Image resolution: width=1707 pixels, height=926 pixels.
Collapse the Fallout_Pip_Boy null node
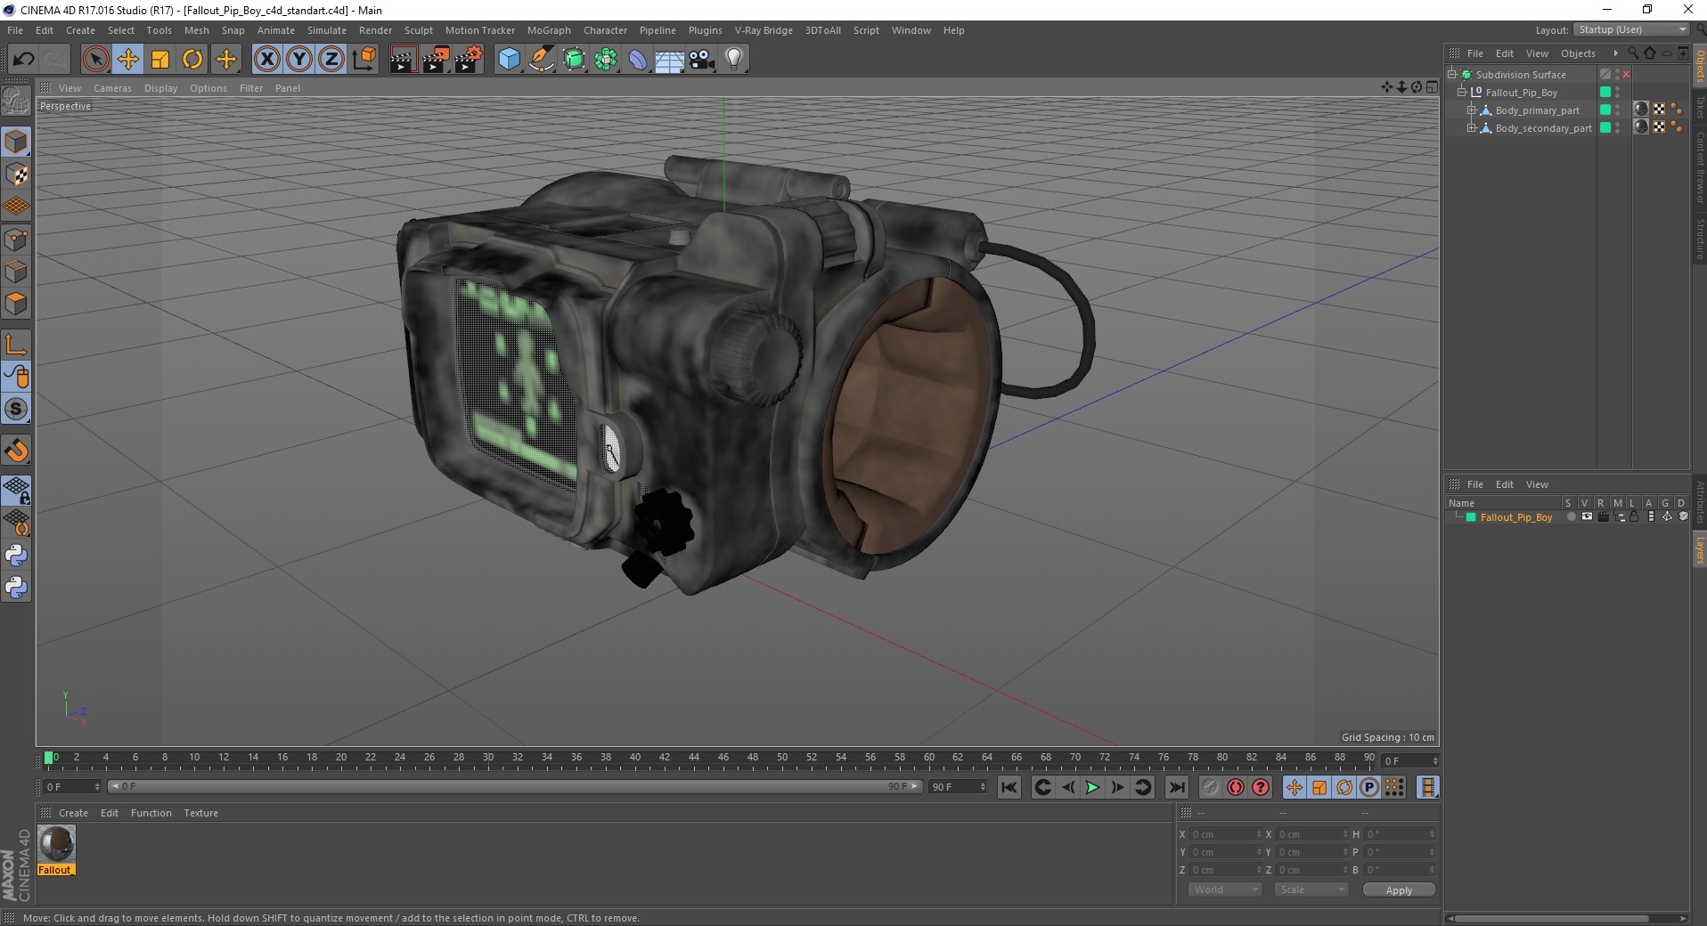click(x=1462, y=93)
